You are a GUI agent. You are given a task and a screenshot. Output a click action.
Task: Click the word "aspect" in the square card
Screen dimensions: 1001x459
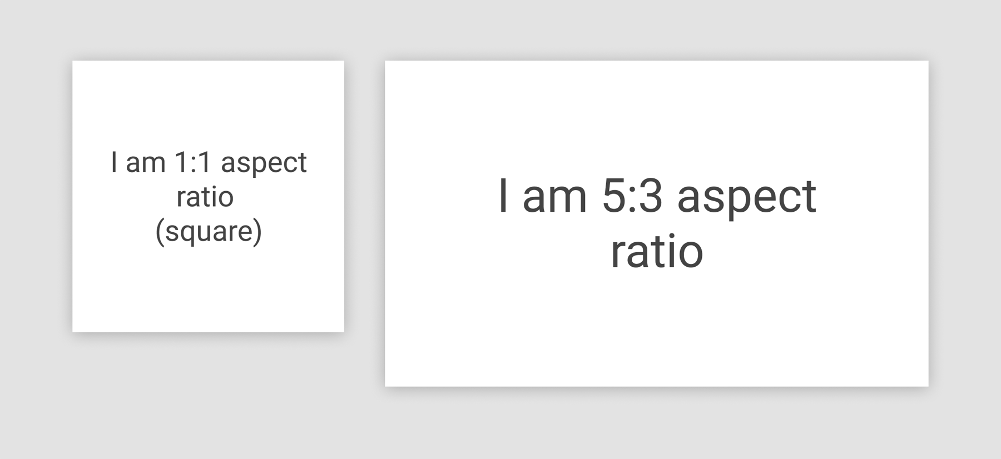pos(264,163)
